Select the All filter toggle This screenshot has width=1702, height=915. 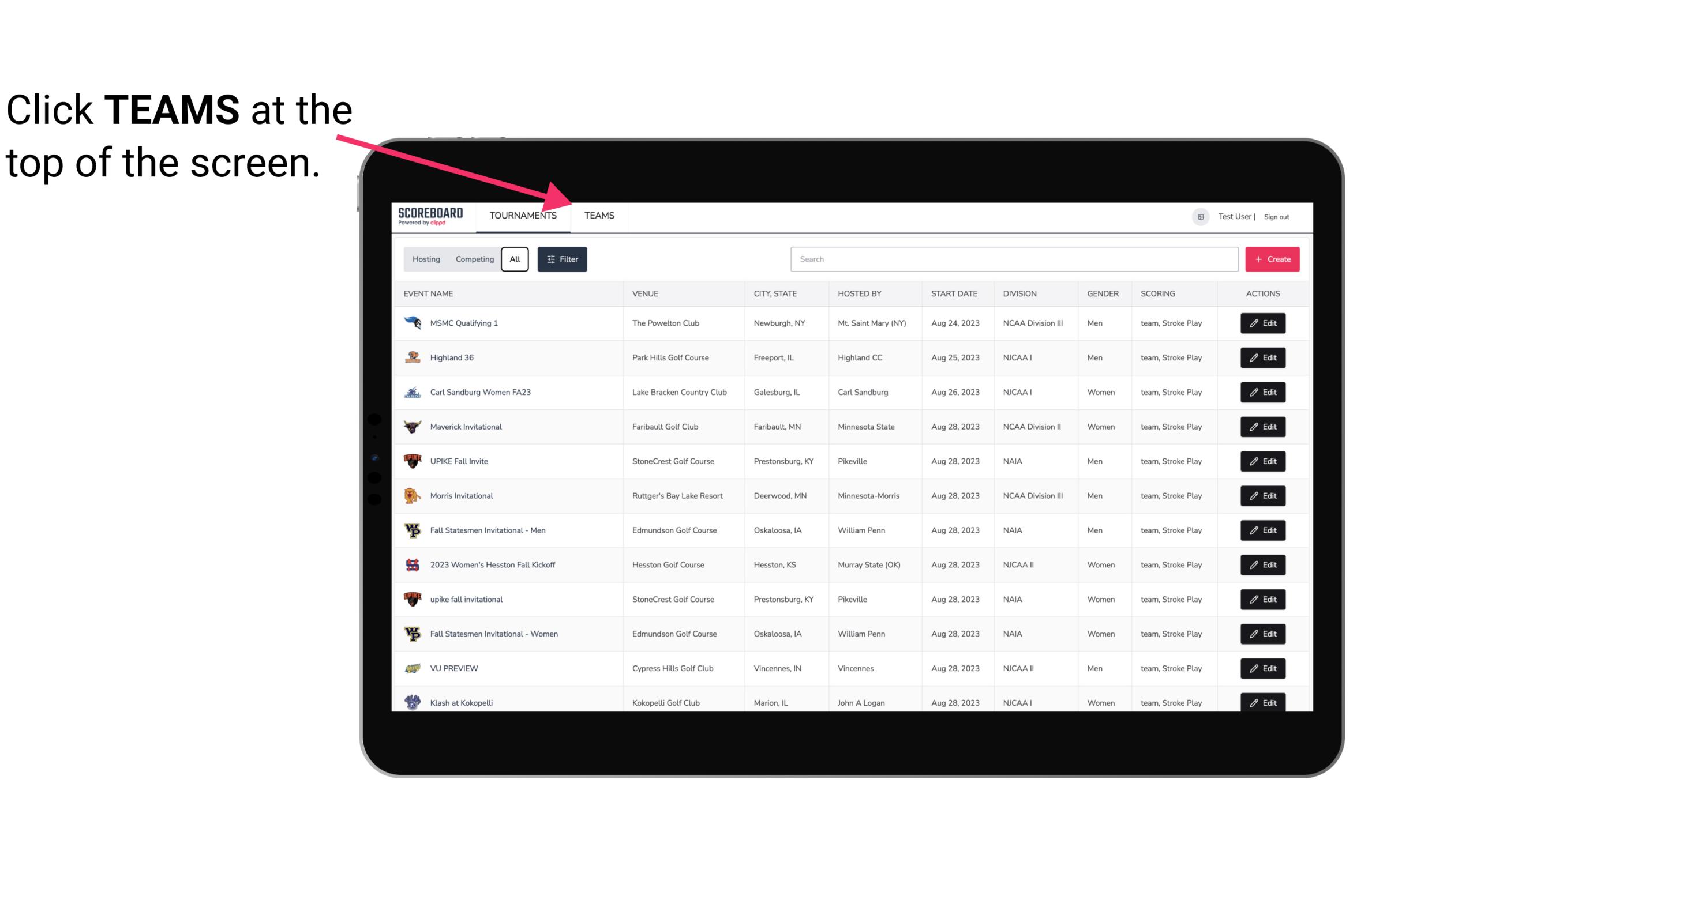(514, 259)
